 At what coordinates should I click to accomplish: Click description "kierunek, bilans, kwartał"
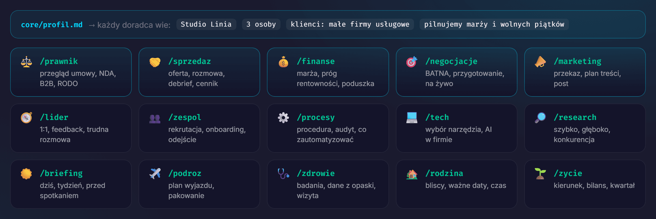pos(594,185)
